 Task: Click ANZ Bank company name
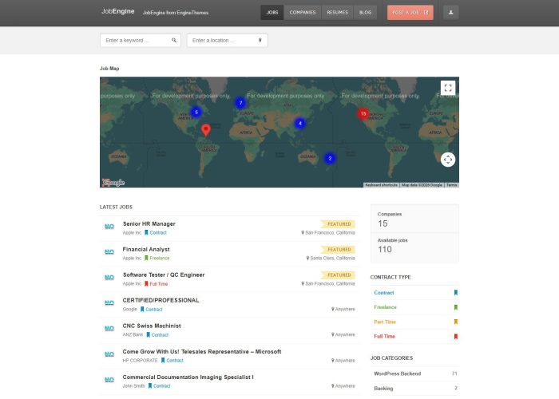133,335
